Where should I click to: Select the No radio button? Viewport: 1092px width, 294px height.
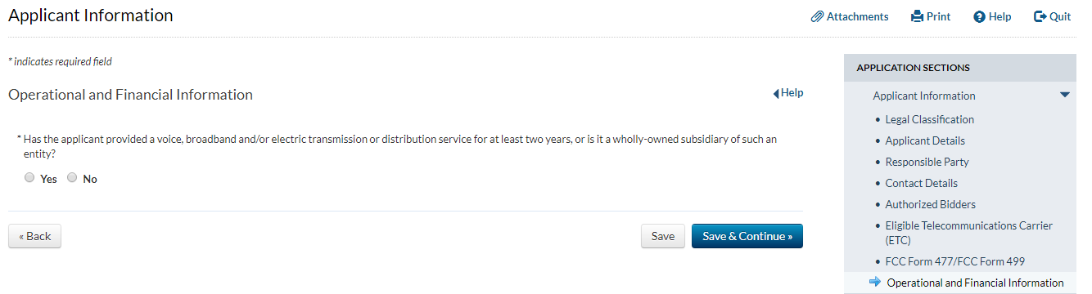pyautogui.click(x=72, y=177)
